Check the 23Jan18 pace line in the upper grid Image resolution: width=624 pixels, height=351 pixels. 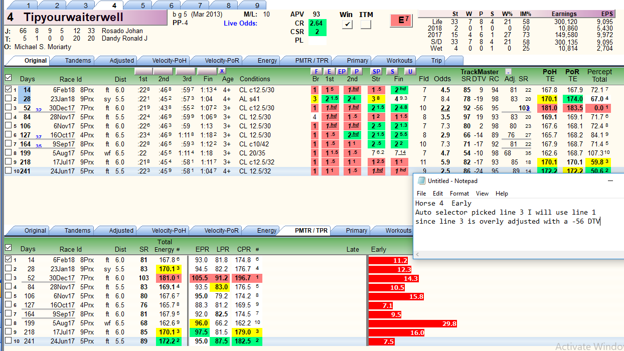pyautogui.click(x=8, y=99)
